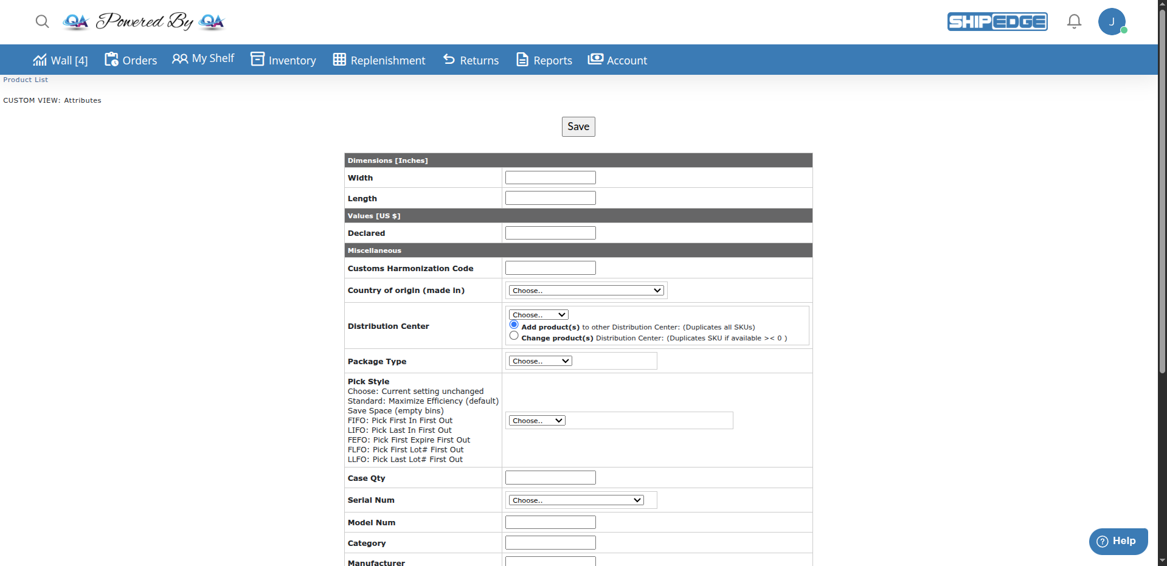Click the Save button
The image size is (1167, 566).
pyautogui.click(x=578, y=126)
